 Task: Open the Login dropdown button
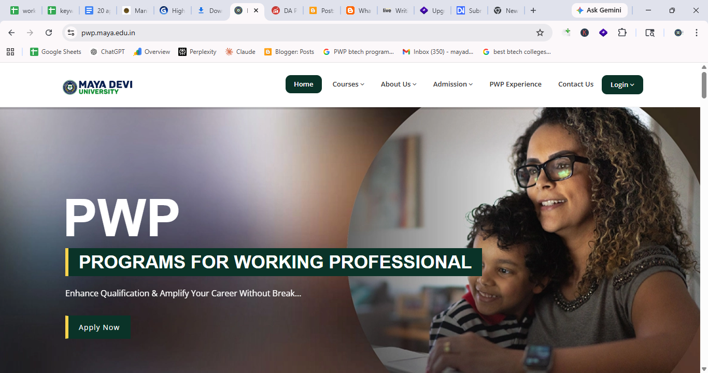[x=622, y=85]
